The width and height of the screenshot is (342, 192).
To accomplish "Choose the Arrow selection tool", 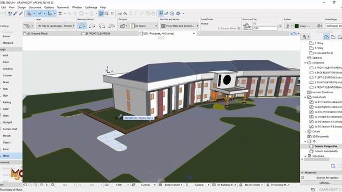I will pos(6,36).
